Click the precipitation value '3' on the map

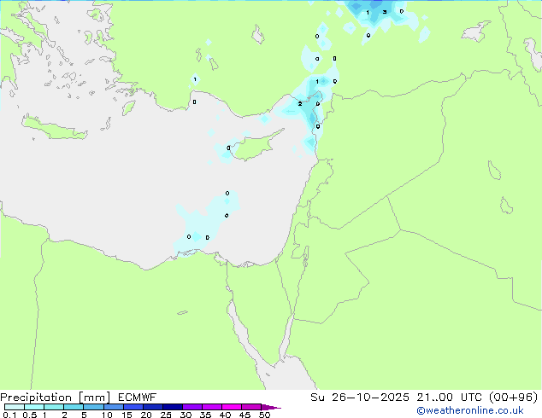click(385, 12)
